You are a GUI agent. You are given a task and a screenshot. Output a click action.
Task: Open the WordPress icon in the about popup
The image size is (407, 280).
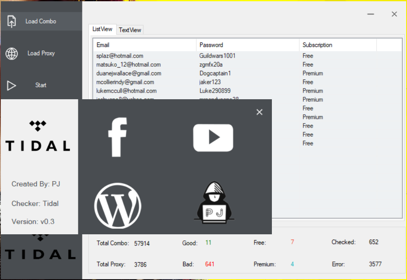(x=117, y=205)
